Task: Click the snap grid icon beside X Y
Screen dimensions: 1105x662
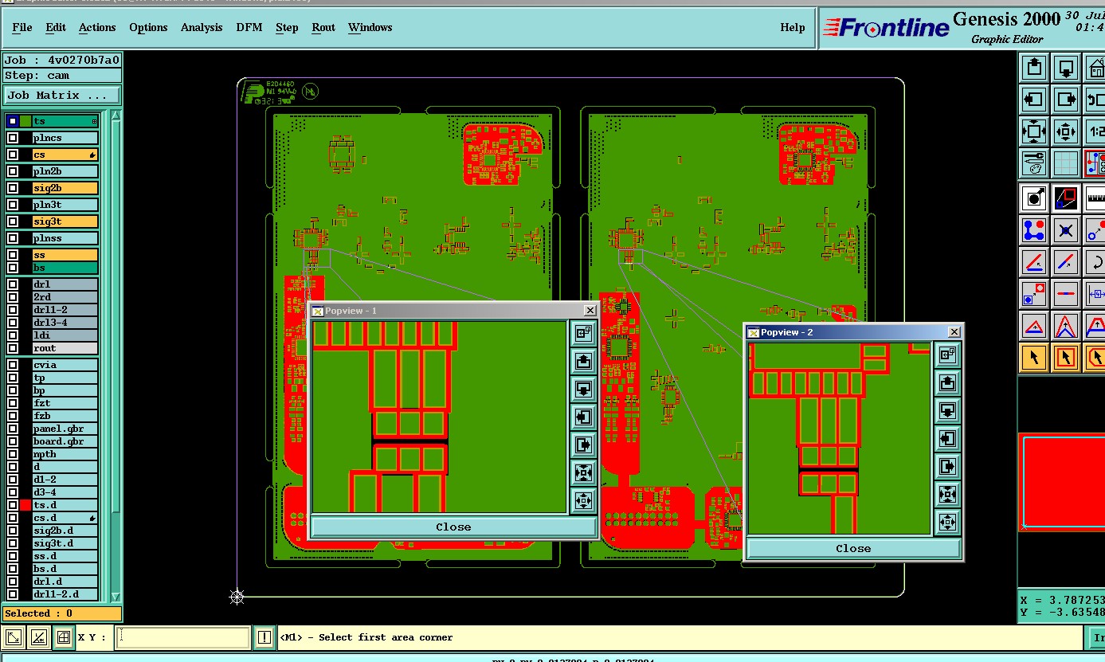Action: click(x=63, y=637)
